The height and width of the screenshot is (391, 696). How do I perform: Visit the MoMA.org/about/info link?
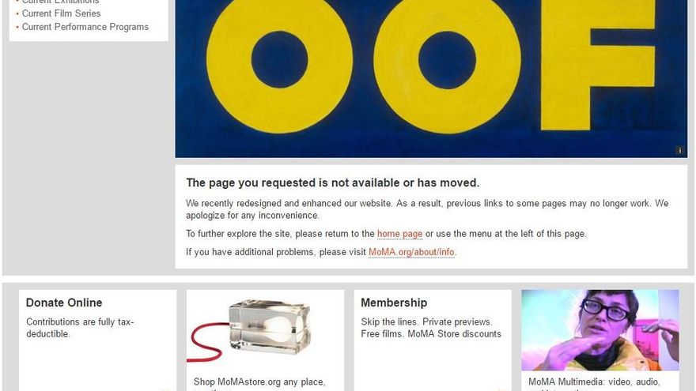tap(411, 252)
